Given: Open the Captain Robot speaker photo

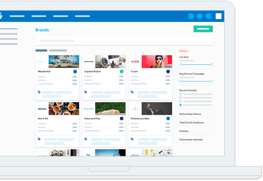Looking at the screenshot, I should click(110, 61).
